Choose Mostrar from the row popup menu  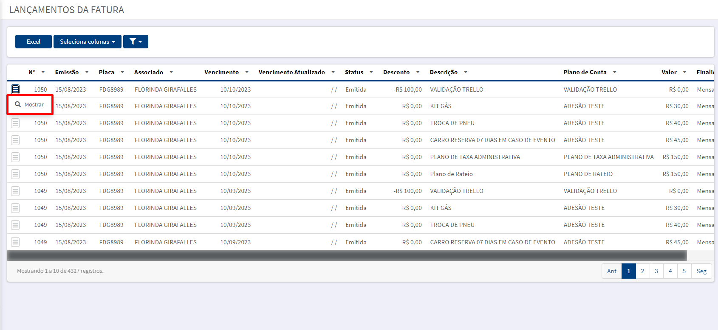coord(30,104)
